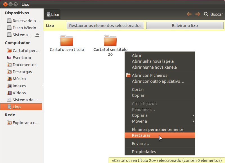The height and width of the screenshot is (163, 225).
Task: Select the Lixo trash icon in sidebar
Action: coord(9,107)
